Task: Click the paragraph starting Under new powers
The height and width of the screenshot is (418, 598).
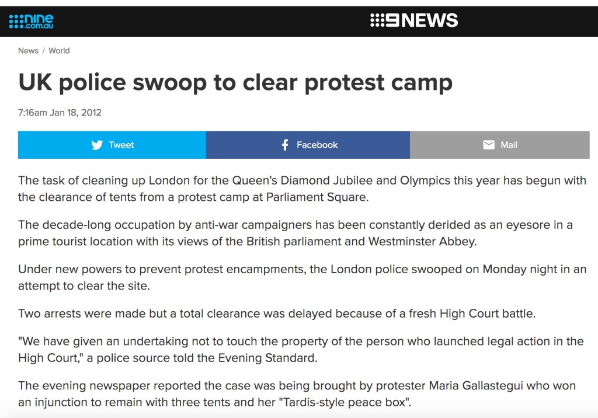Action: [x=302, y=277]
